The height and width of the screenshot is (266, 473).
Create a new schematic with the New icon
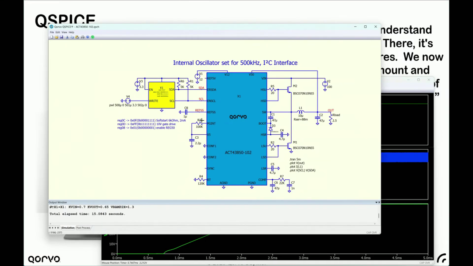[52, 37]
